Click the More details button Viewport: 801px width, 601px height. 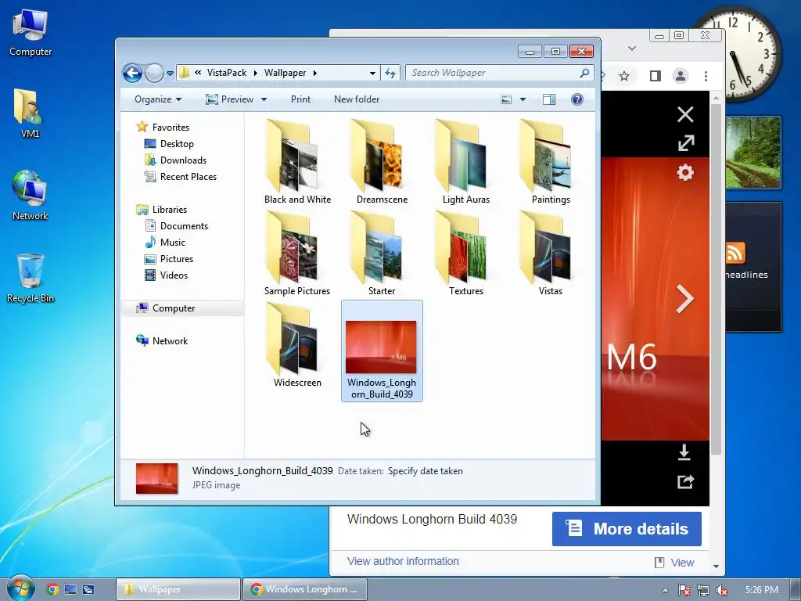pos(627,529)
